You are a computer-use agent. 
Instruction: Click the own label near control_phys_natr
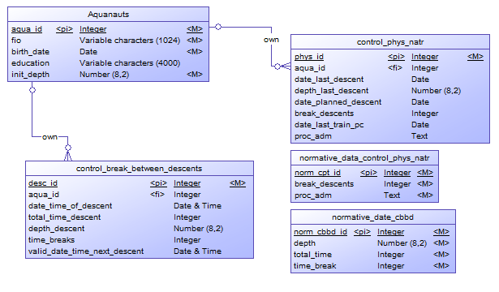[271, 40]
